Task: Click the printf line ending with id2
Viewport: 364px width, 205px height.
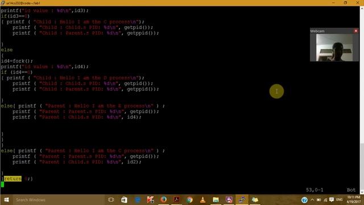Action: click(77, 162)
